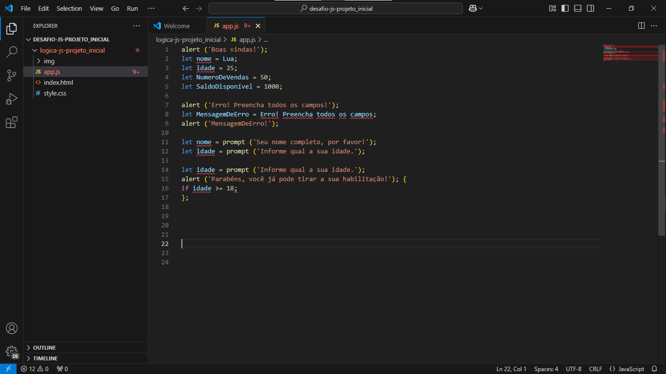This screenshot has width=666, height=374.
Task: Place cursor in 'let NumeroDeVendas = 50;' line
Action: (226, 77)
